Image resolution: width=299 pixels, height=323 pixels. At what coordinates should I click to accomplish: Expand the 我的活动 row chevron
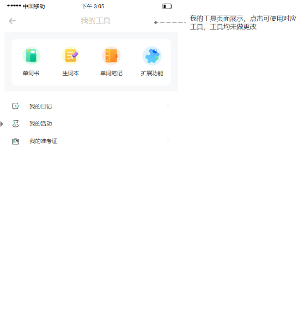coord(168,124)
